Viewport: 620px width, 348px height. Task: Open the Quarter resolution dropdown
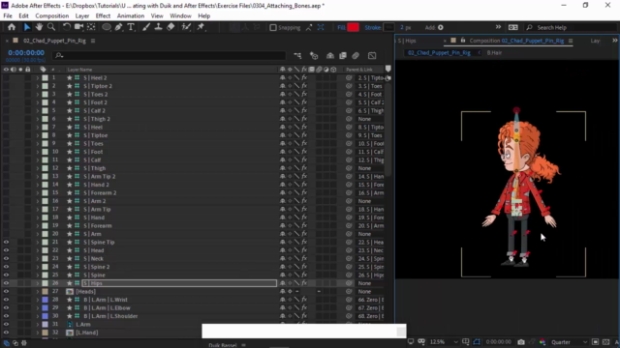[569, 342]
